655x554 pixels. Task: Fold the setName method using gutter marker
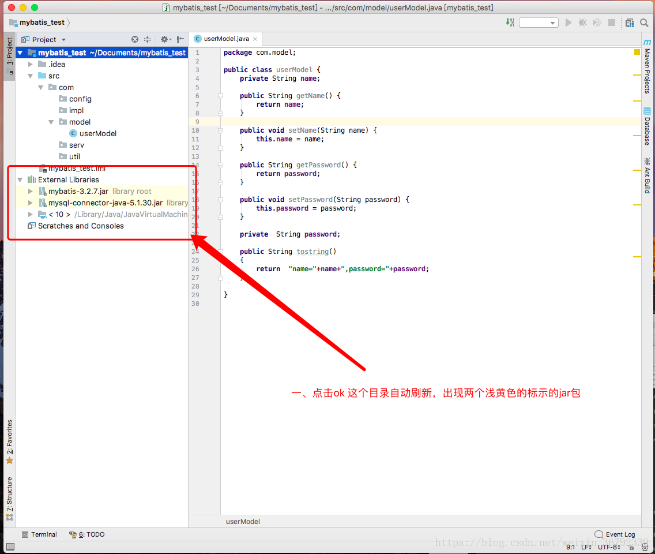click(221, 130)
